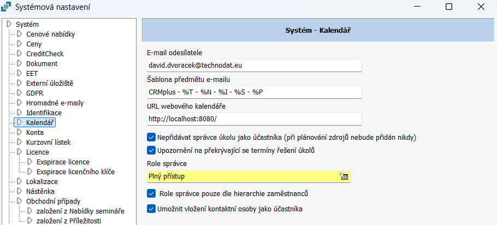Click the URL webového kalendáře field
The height and width of the screenshot is (225, 497).
[254, 119]
